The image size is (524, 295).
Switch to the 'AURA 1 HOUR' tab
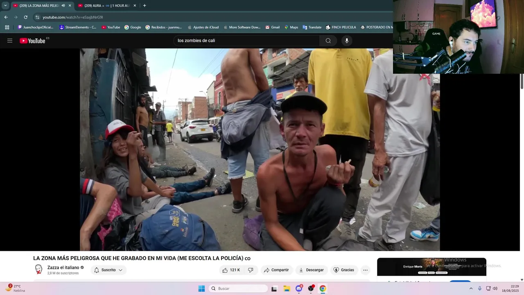104,6
